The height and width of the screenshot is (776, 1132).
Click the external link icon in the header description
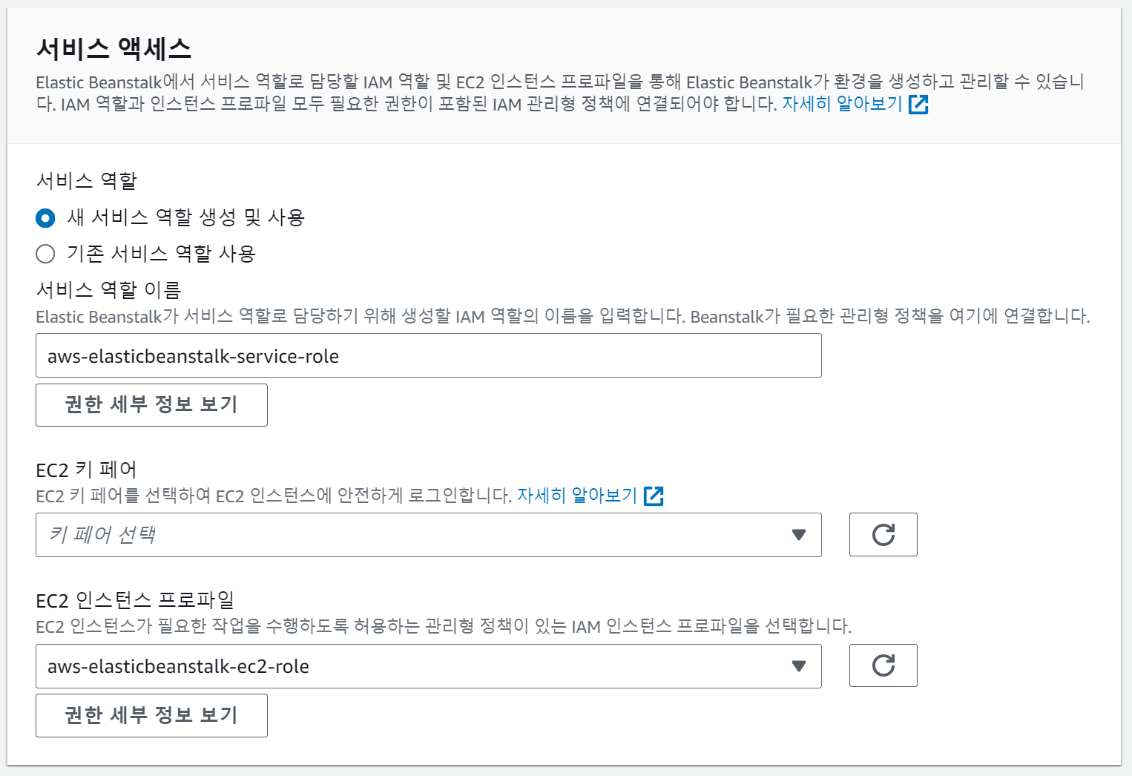(x=918, y=105)
